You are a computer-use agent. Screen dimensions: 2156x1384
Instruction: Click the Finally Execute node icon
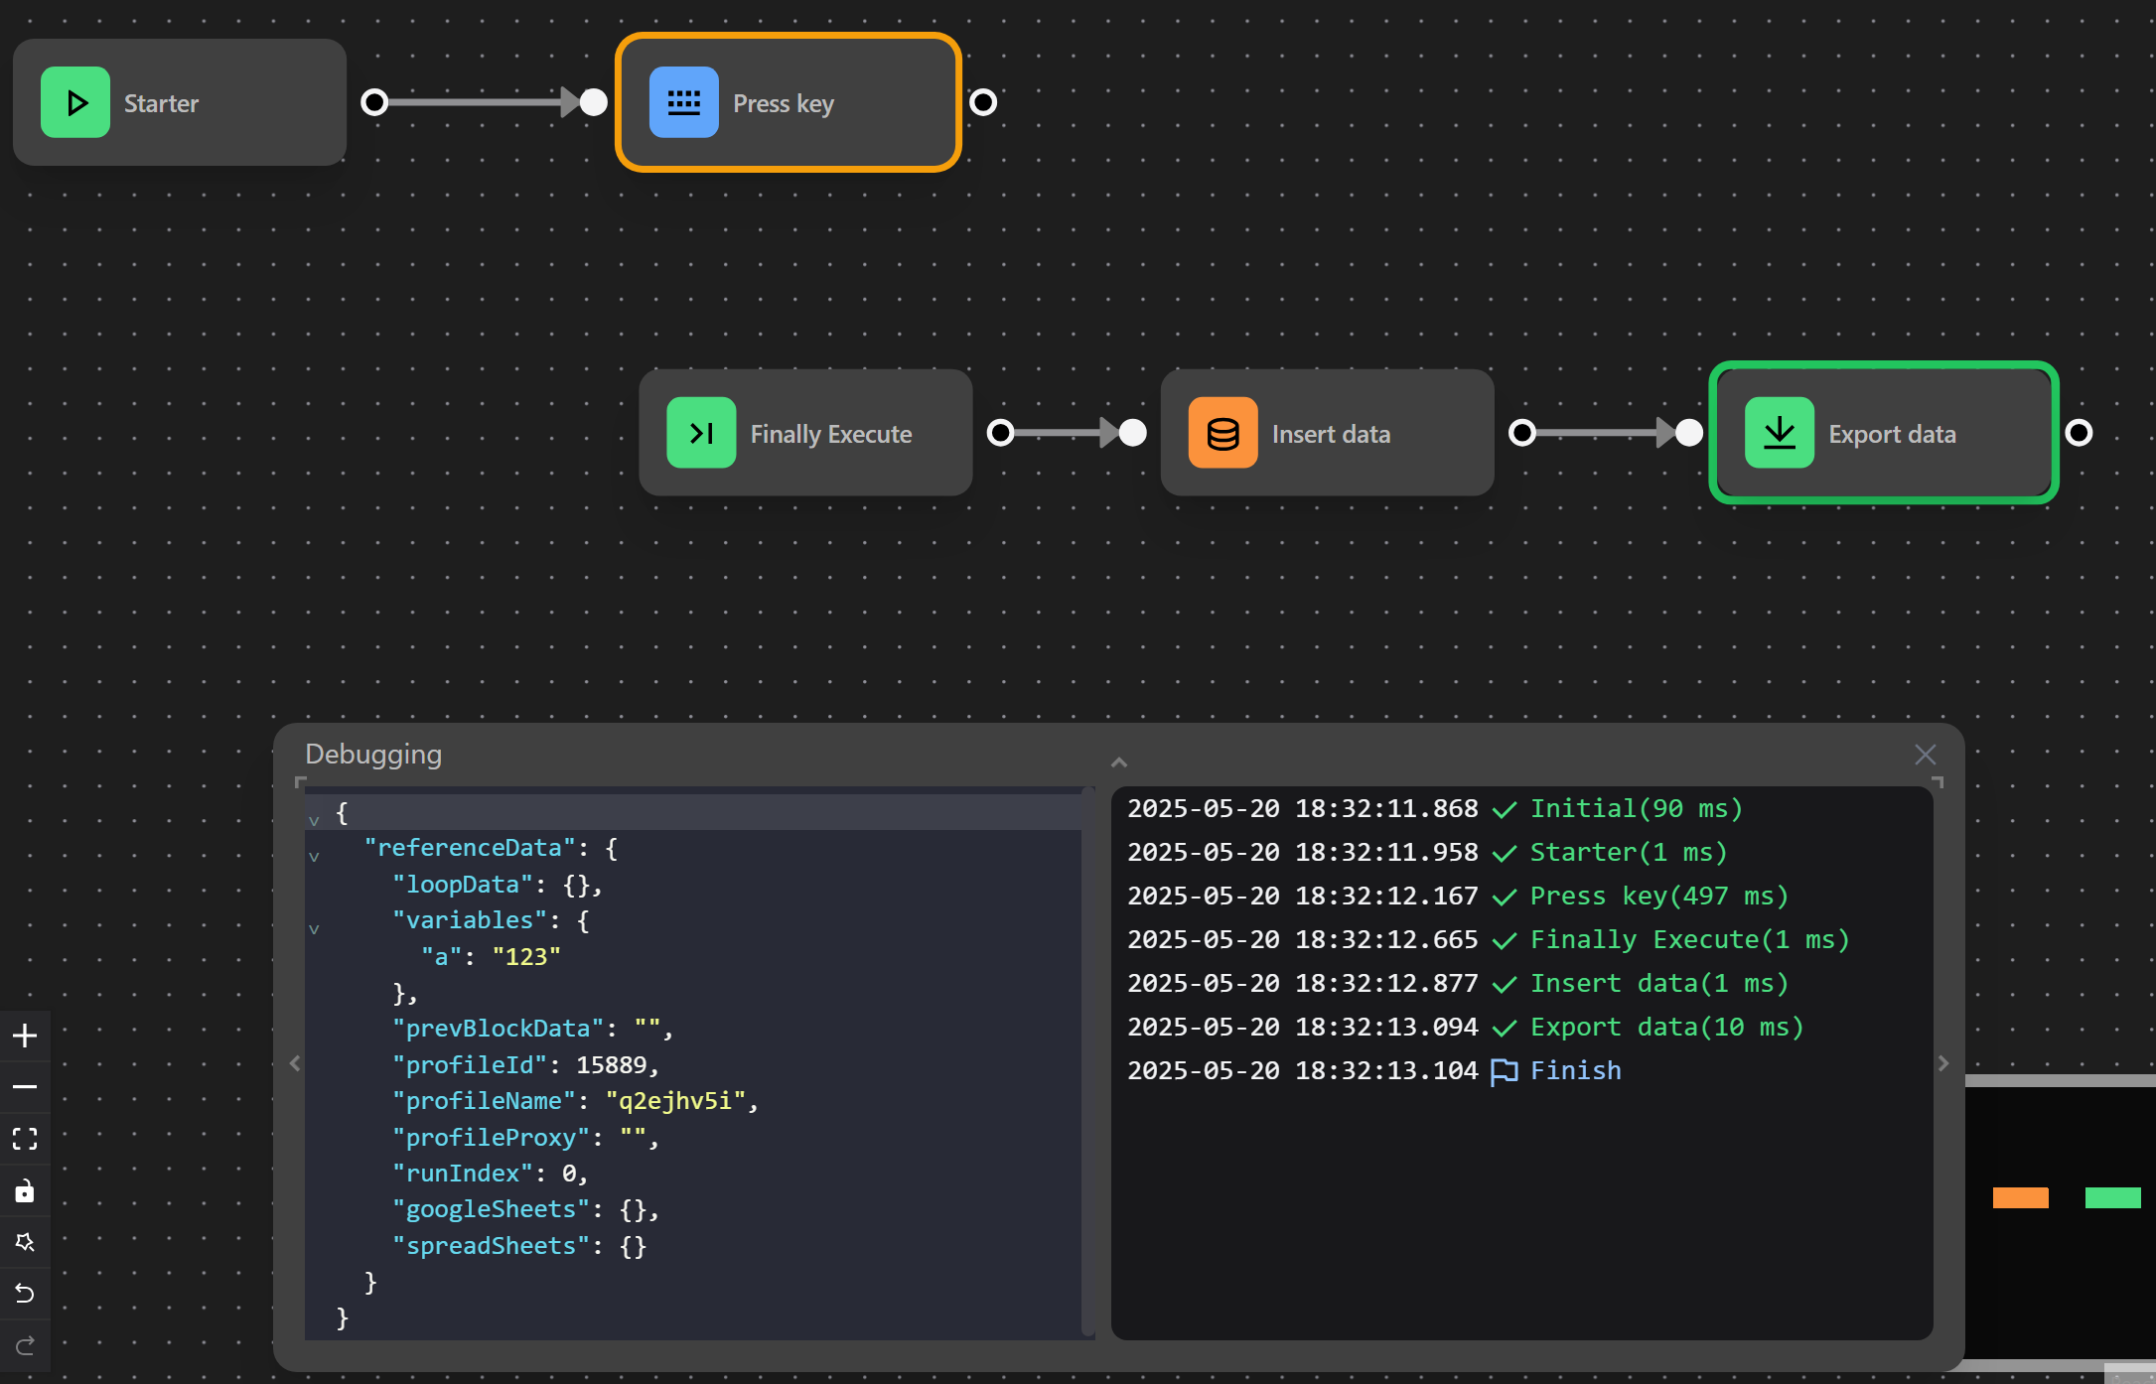pos(701,433)
